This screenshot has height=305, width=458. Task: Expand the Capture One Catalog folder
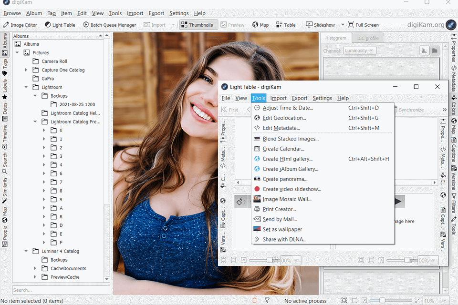26,70
